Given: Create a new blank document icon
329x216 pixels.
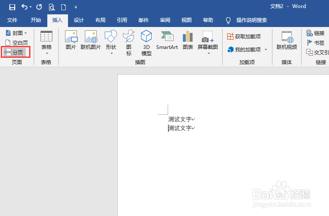Looking at the screenshot, I should (x=64, y=7).
